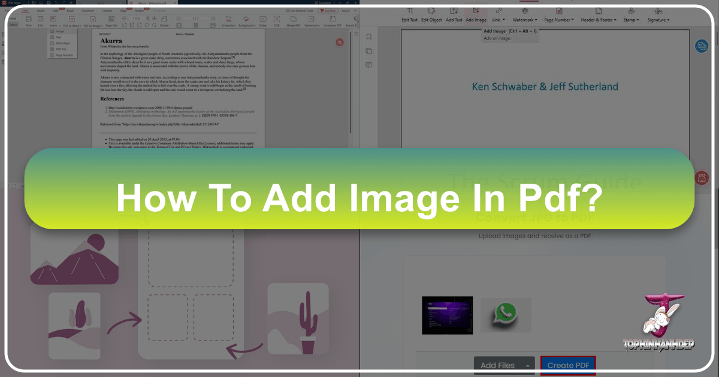Toggle the page thumbnails panel
The width and height of the screenshot is (719, 377).
click(368, 50)
